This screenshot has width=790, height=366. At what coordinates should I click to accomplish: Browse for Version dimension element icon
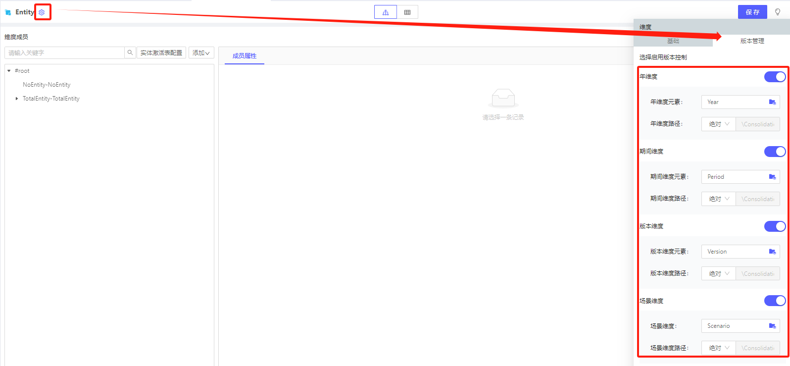click(x=772, y=252)
